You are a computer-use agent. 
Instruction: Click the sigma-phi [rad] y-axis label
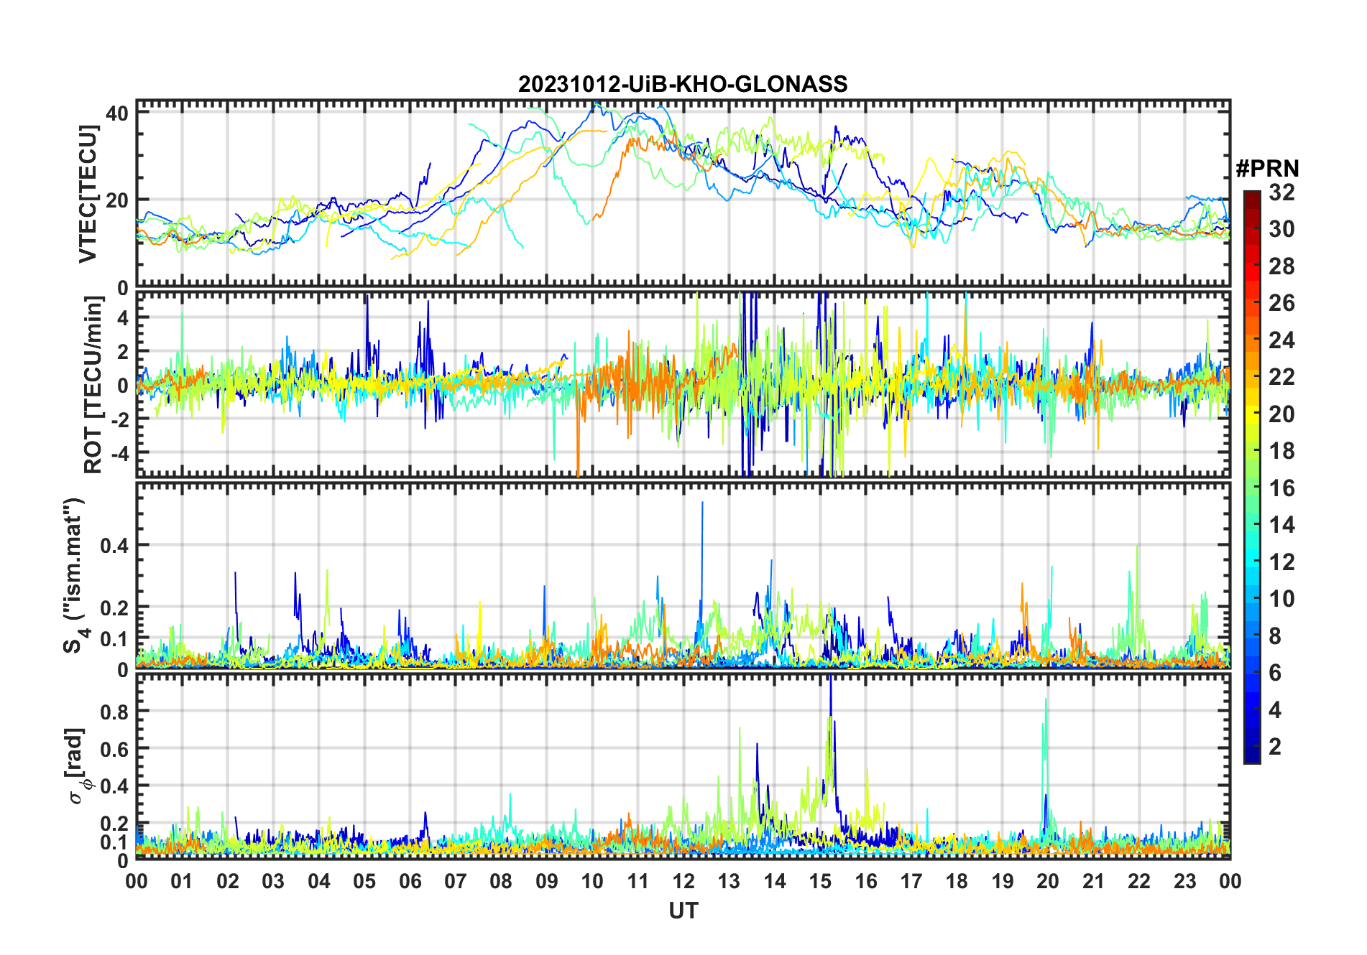point(78,766)
